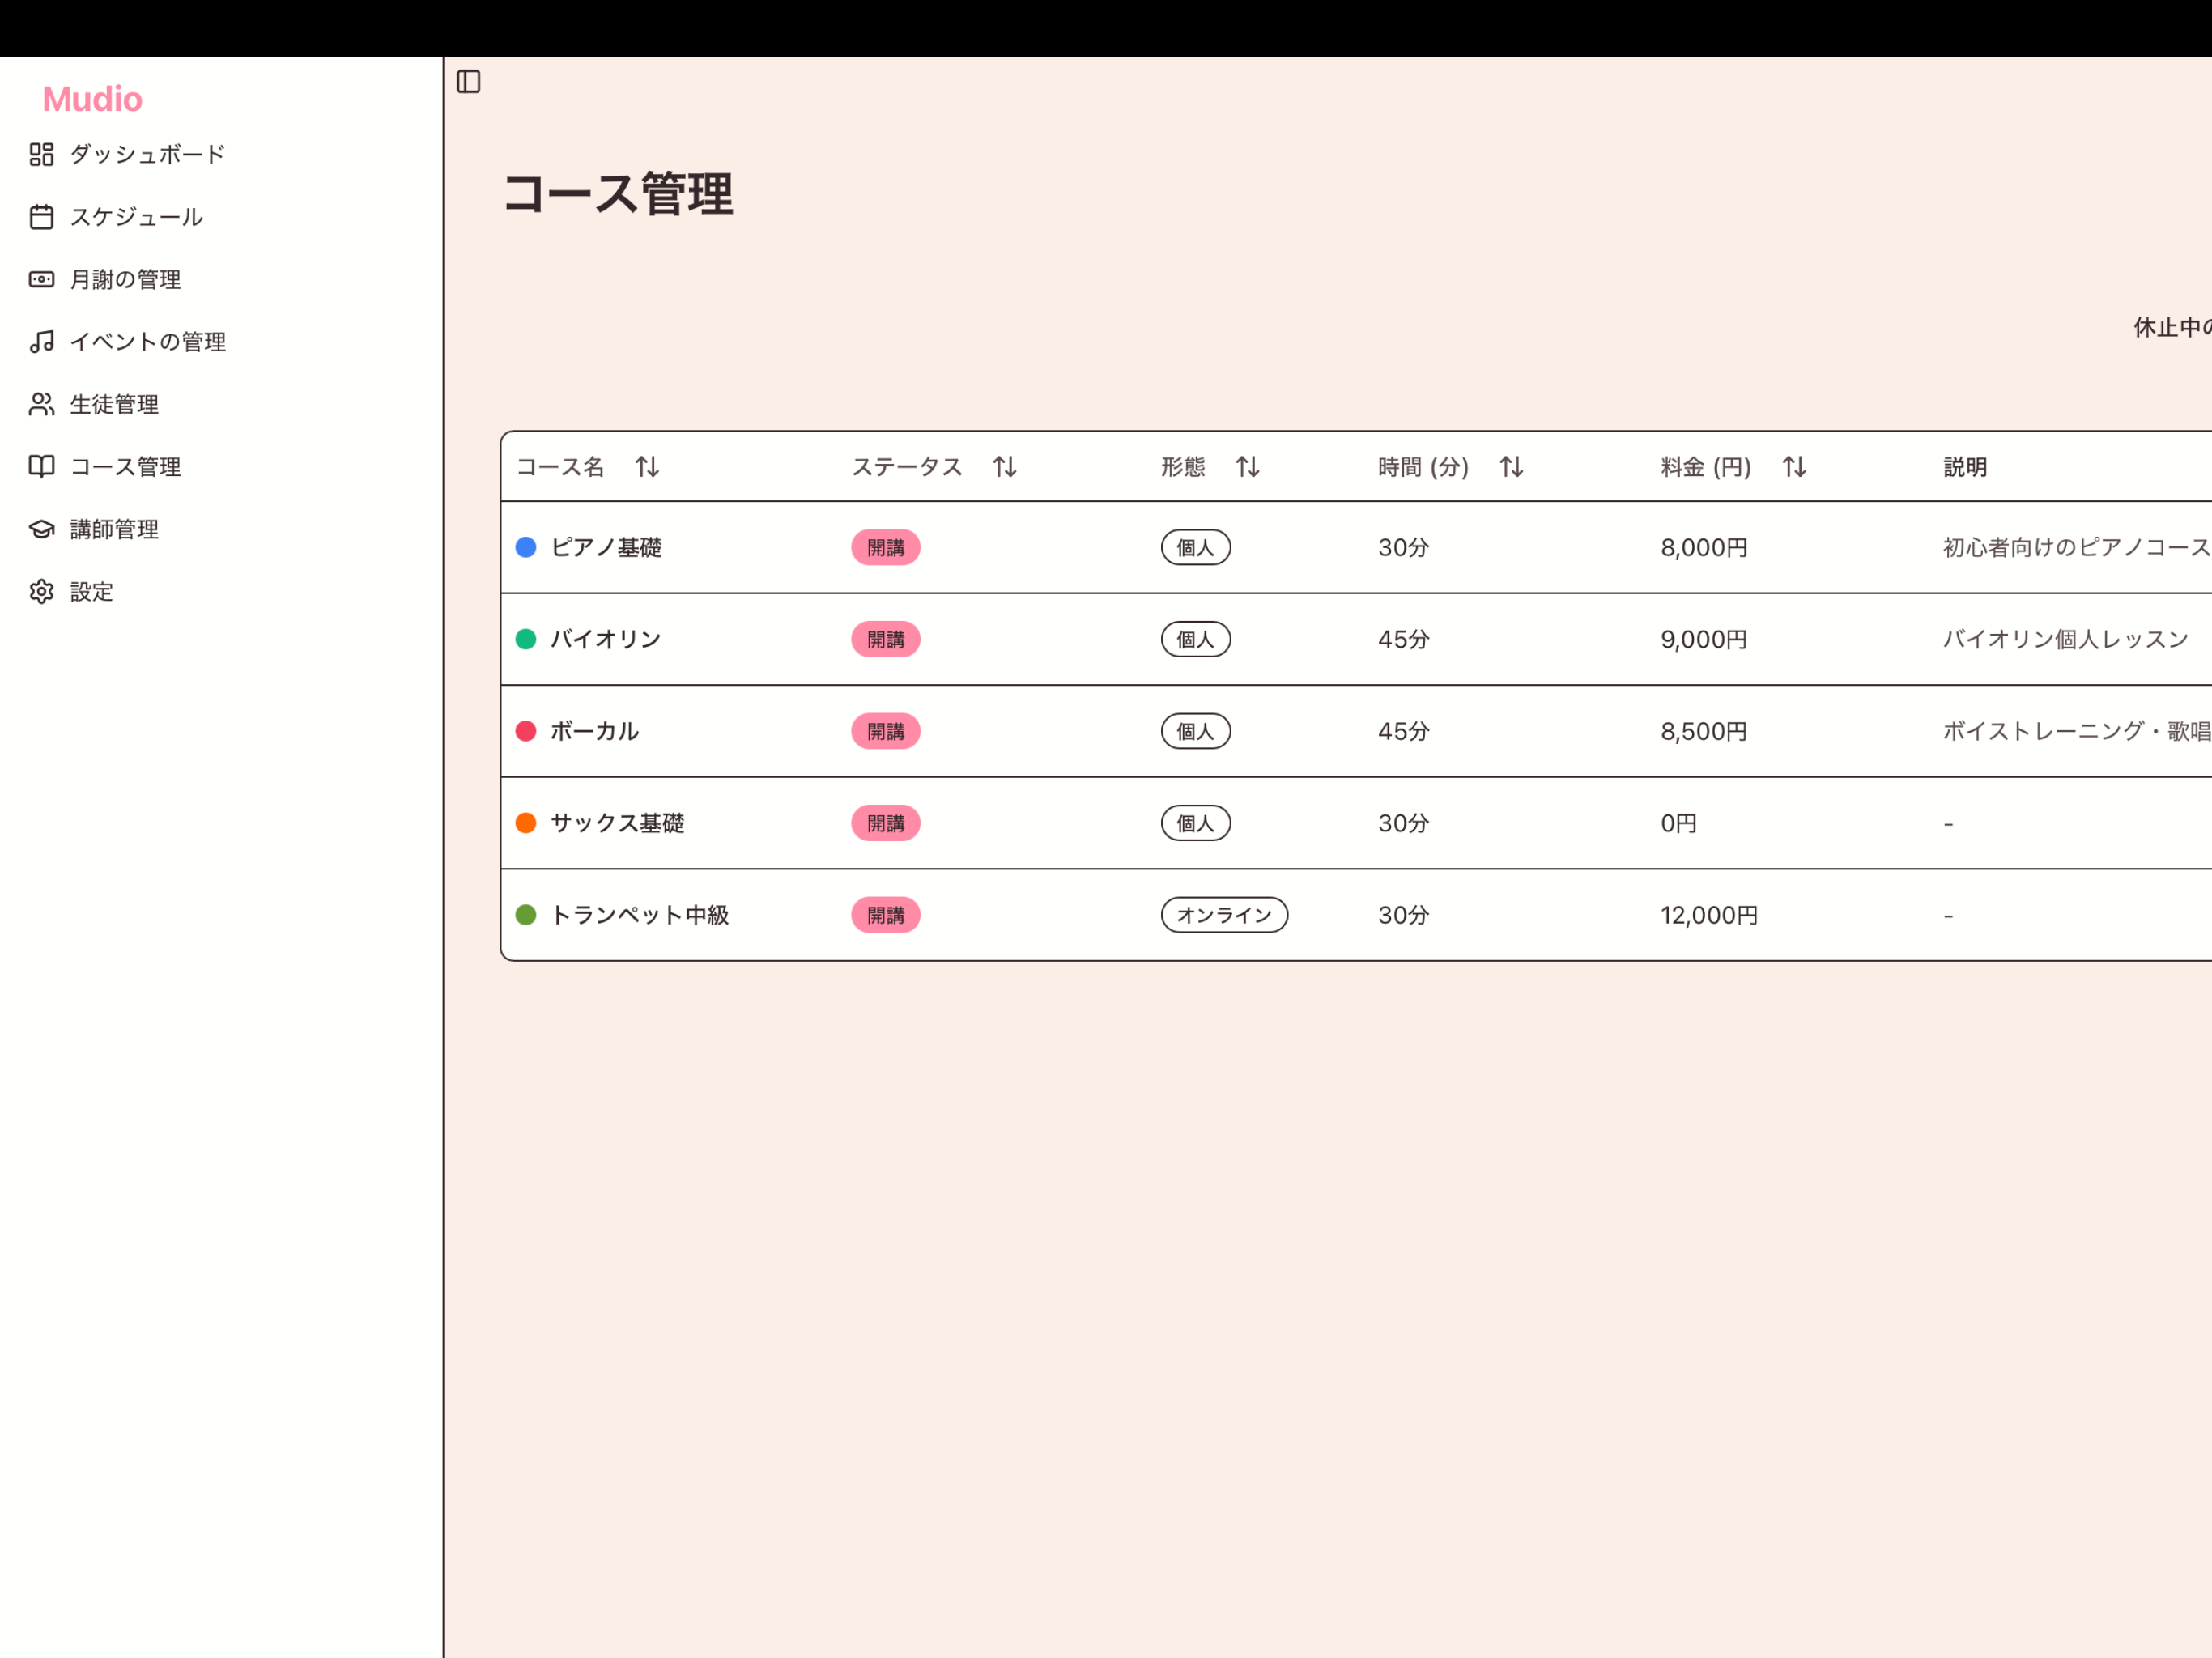The image size is (2212, 1658).
Task: Open 月謝の管理 in sidebar
Action: tap(125, 279)
